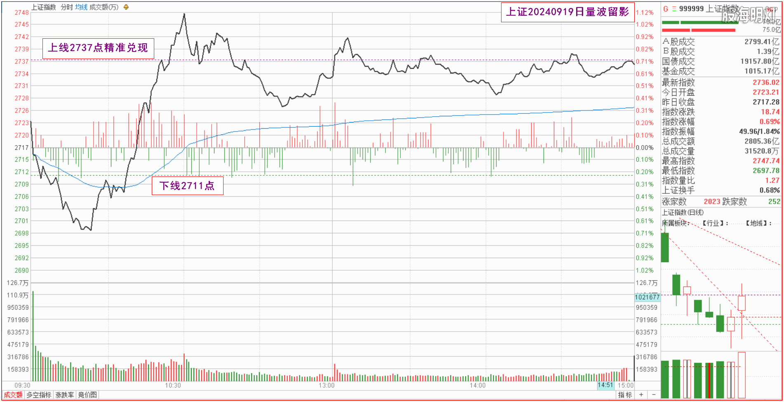Click the plus button beside 指标

click(641, 395)
